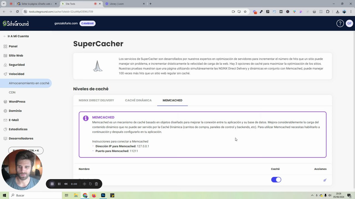The image size is (355, 199).
Task: Bookmark this page with star icon
Action: click(x=245, y=12)
